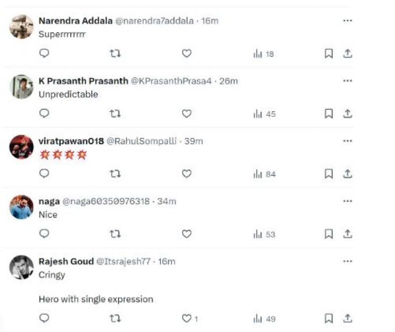Share naga's tweet
Image resolution: width=395 pixels, height=332 pixels.
(x=348, y=234)
